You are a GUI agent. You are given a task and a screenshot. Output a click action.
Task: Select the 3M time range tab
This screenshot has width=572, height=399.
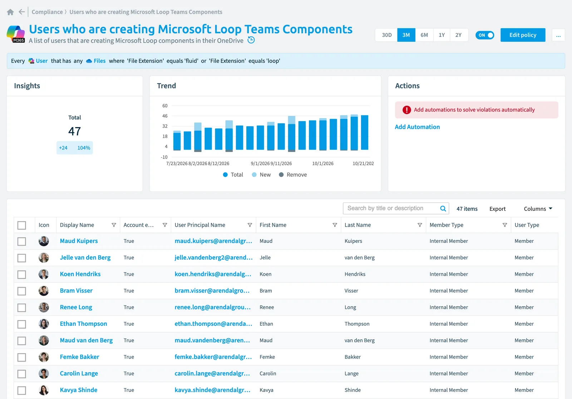click(406, 35)
